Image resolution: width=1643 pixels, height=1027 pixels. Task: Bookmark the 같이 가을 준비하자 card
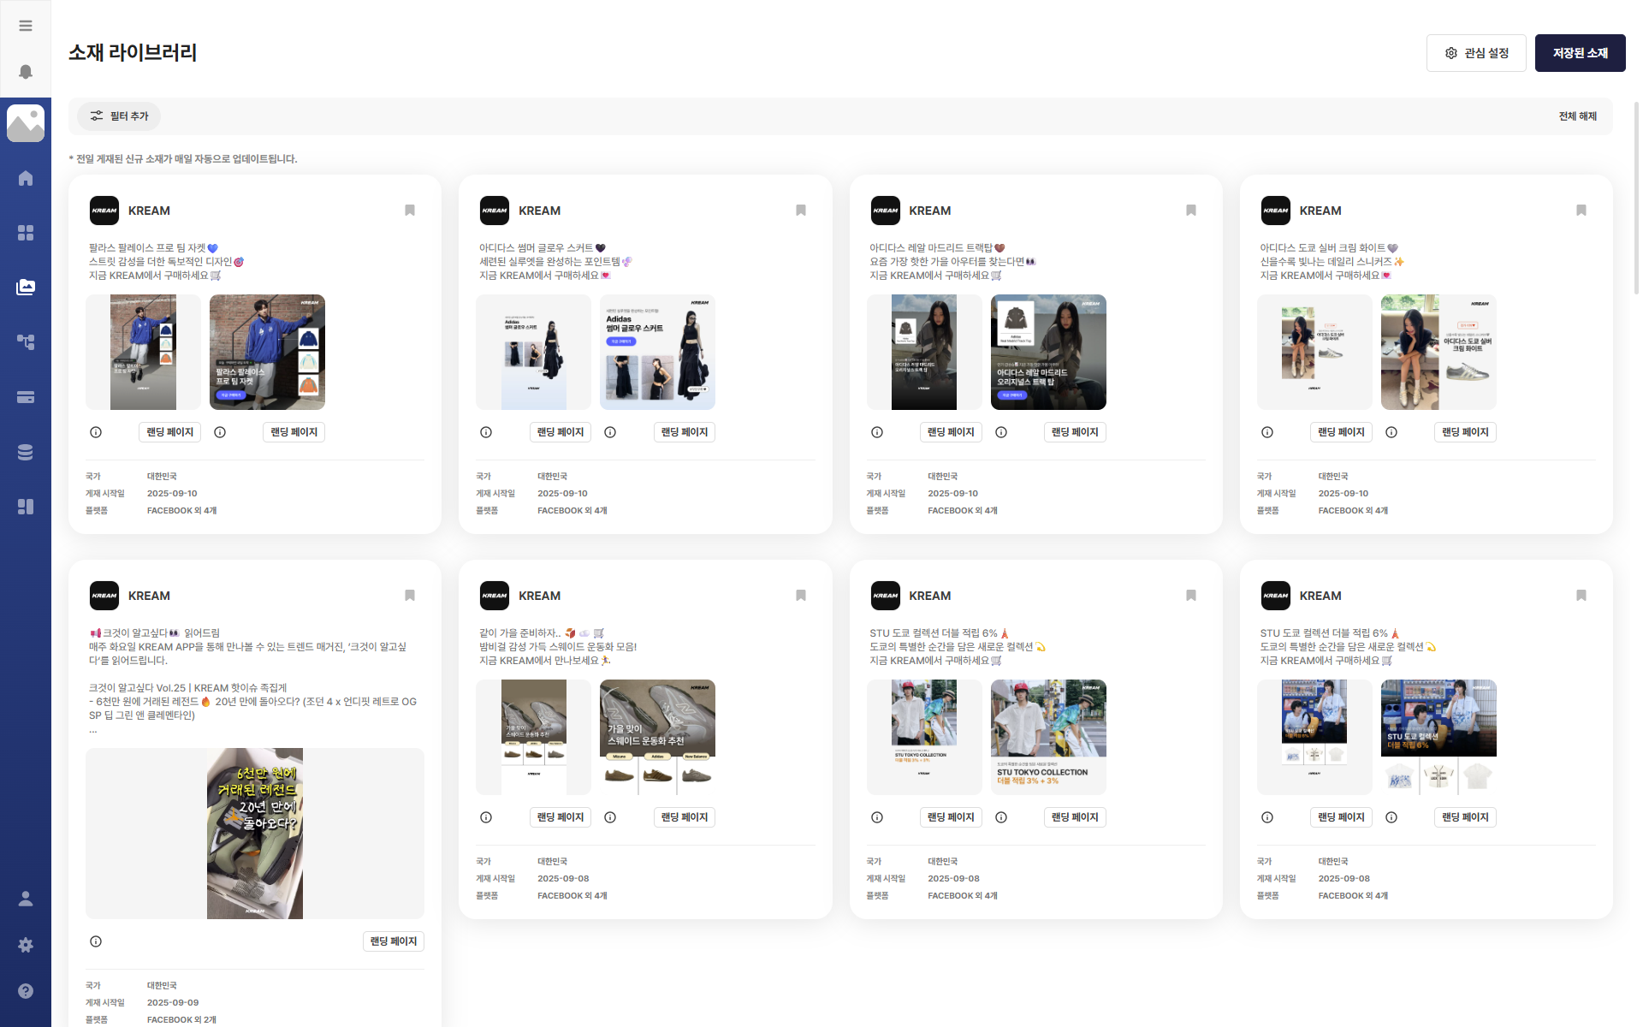point(801,596)
